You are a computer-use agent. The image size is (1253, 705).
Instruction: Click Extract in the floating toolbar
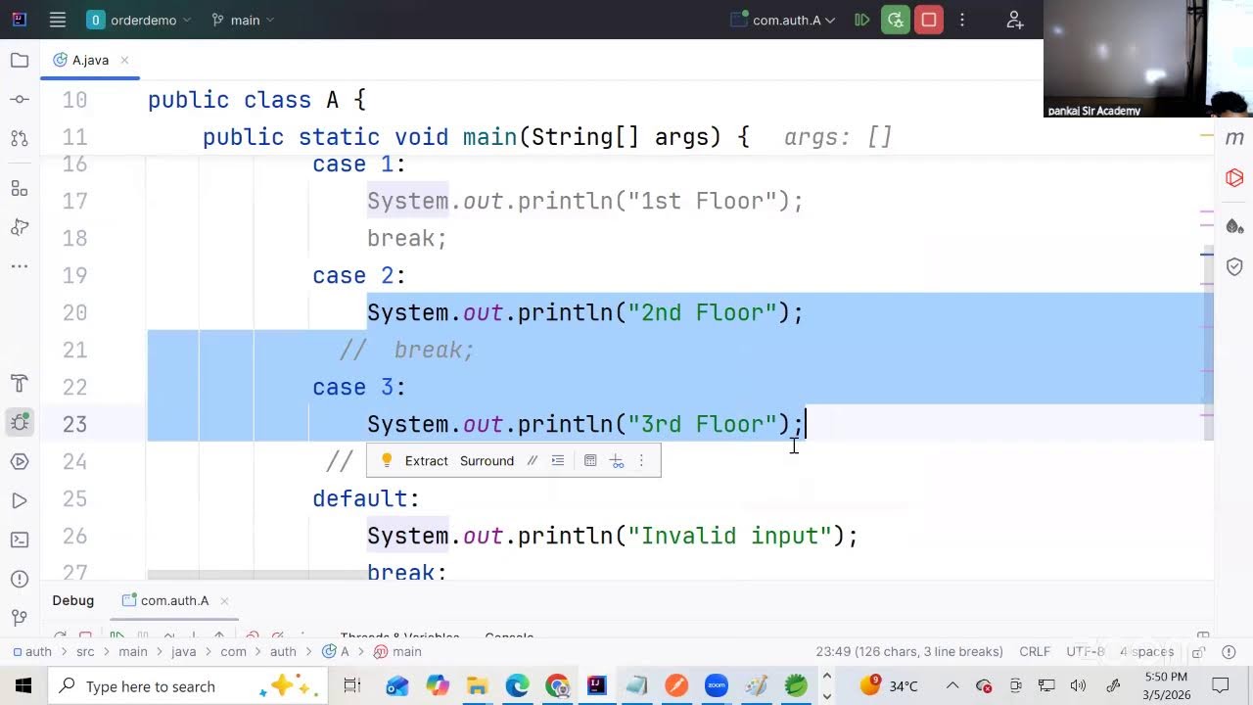(426, 460)
